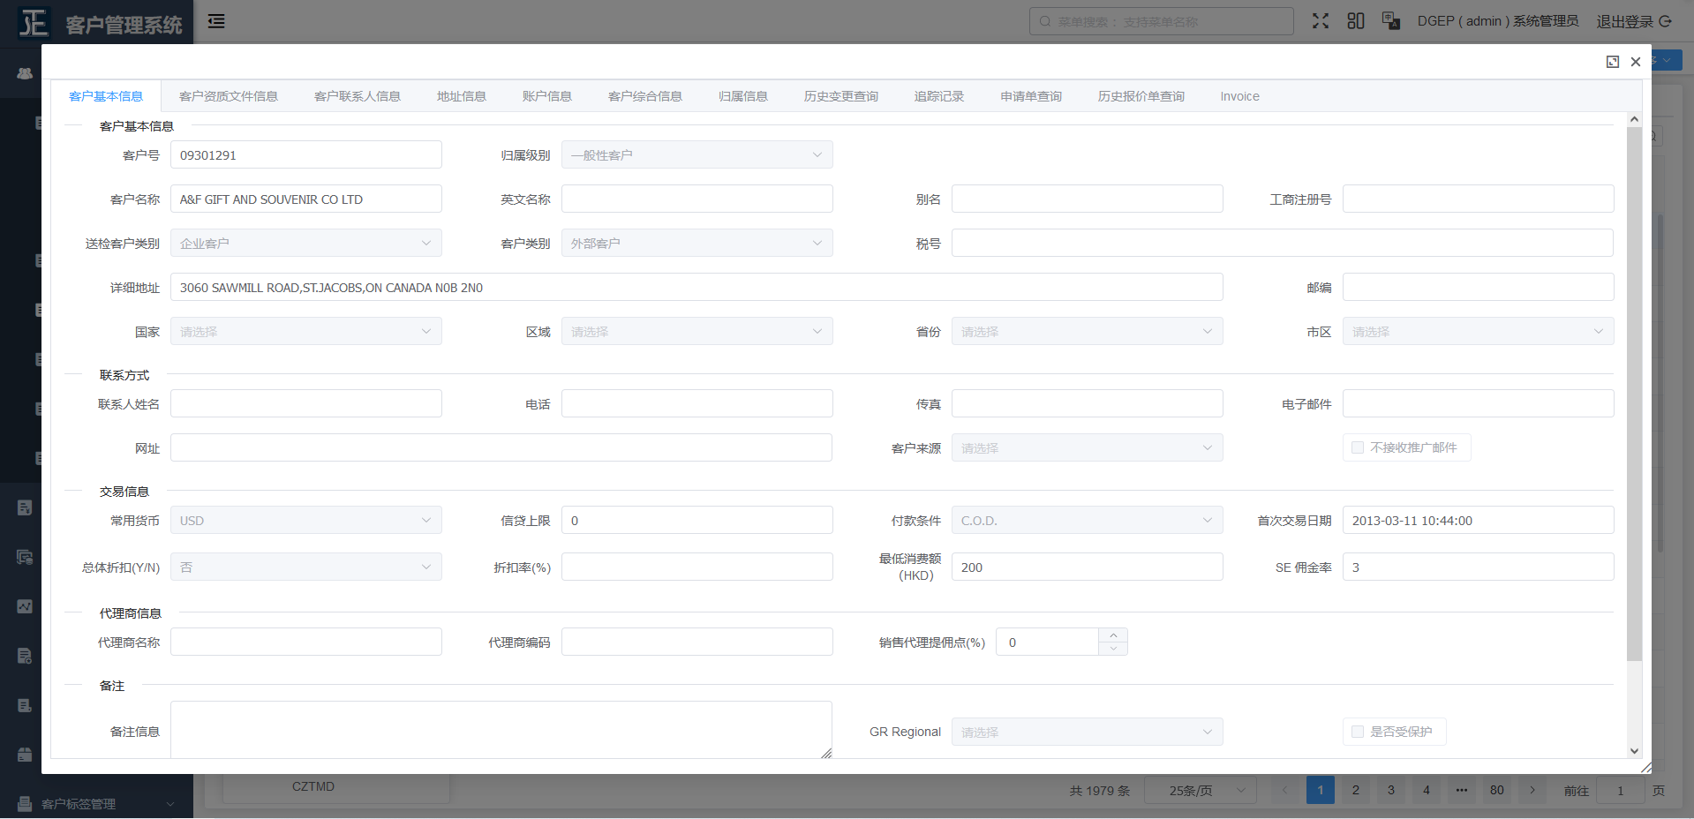Click the 前往 page number input

[1621, 790]
